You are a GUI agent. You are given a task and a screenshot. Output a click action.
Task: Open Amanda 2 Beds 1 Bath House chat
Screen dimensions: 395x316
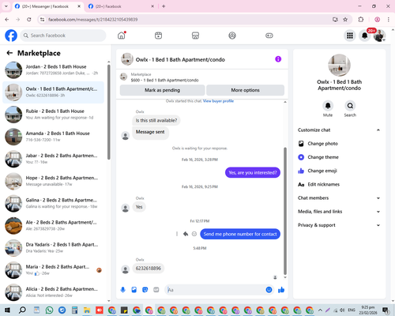click(53, 137)
